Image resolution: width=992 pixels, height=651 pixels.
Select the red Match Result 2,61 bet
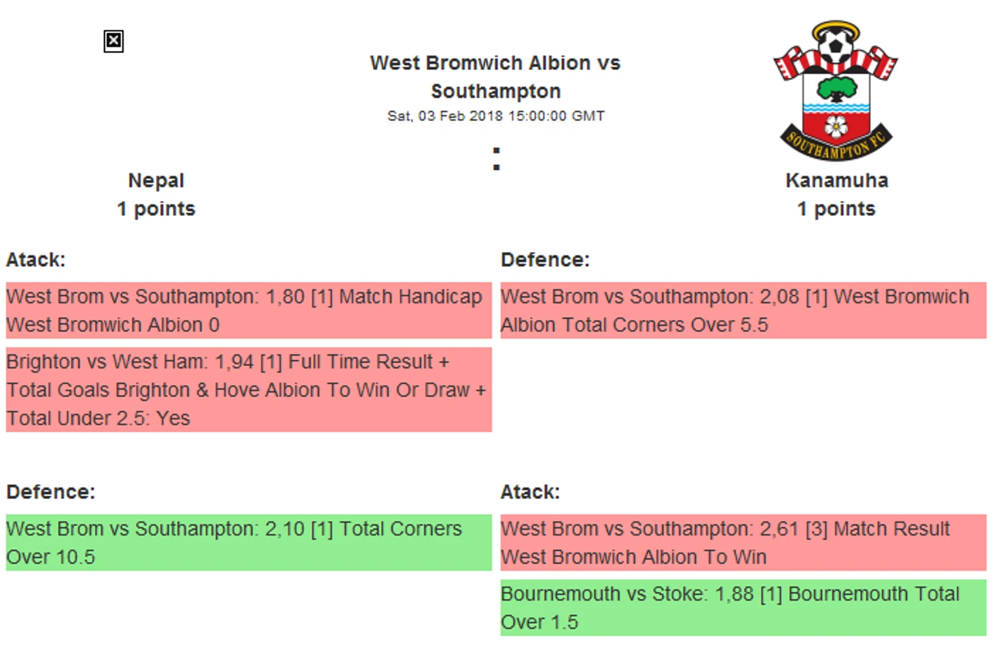[743, 542]
